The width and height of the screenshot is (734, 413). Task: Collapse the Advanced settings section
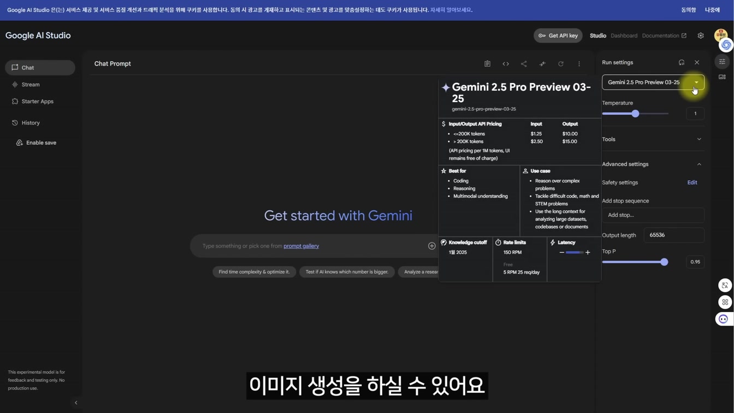pyautogui.click(x=652, y=164)
